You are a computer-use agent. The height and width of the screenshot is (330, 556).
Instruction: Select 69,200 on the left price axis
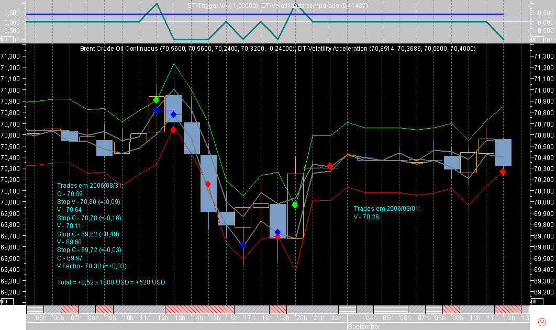[10, 292]
